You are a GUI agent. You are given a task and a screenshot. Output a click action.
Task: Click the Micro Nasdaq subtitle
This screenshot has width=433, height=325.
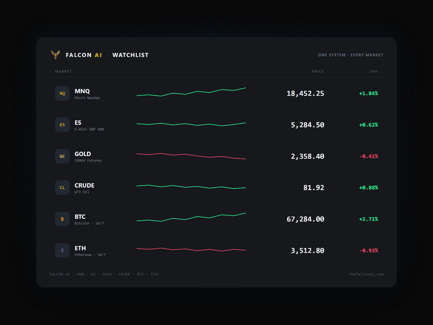point(87,98)
